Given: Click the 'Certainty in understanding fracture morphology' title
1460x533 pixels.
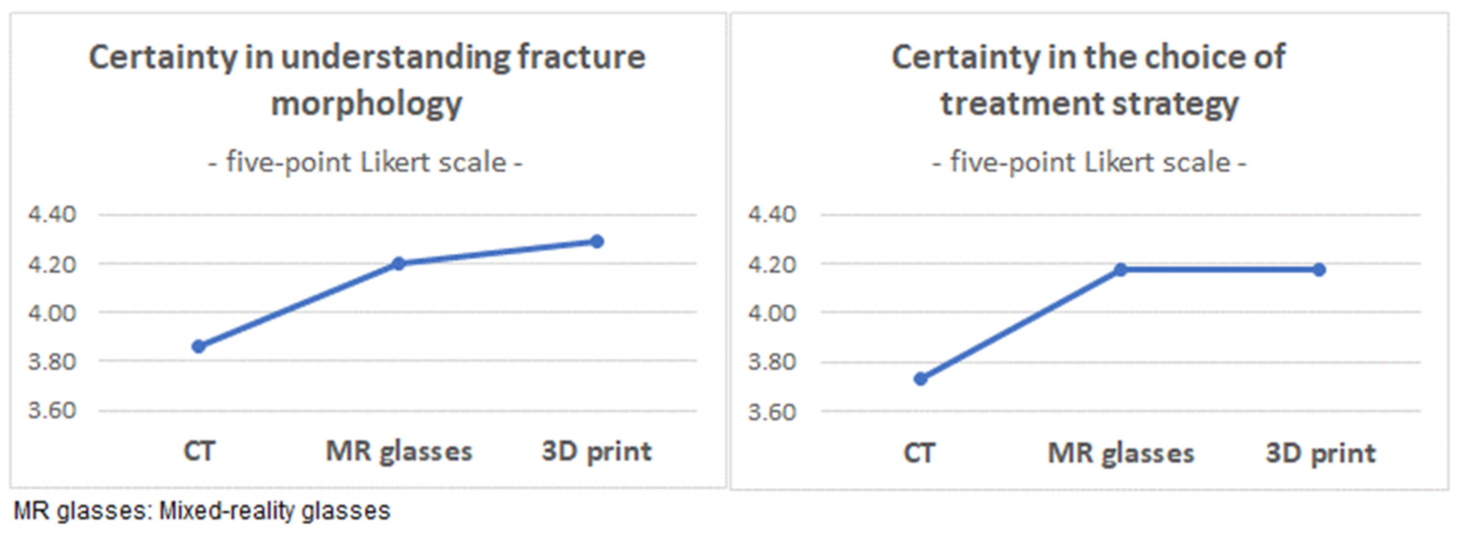Looking at the screenshot, I should [367, 80].
